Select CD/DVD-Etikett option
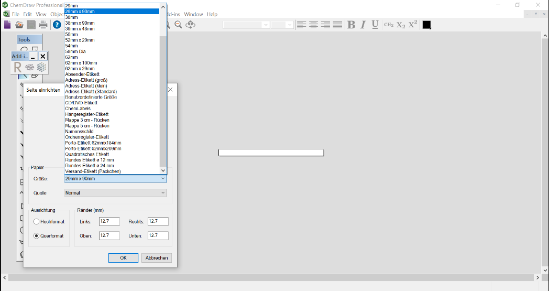549x291 pixels. pyautogui.click(x=112, y=103)
